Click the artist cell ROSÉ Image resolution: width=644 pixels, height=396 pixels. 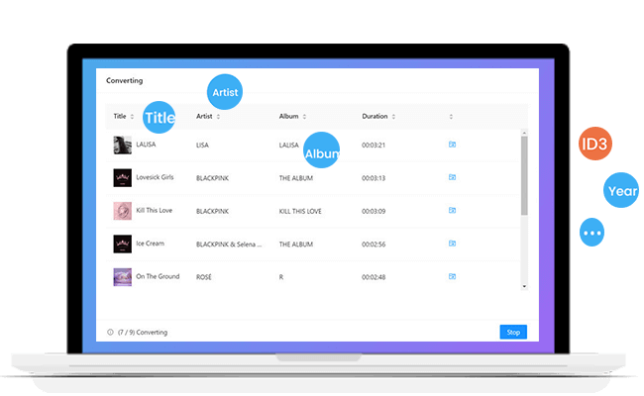coord(204,277)
